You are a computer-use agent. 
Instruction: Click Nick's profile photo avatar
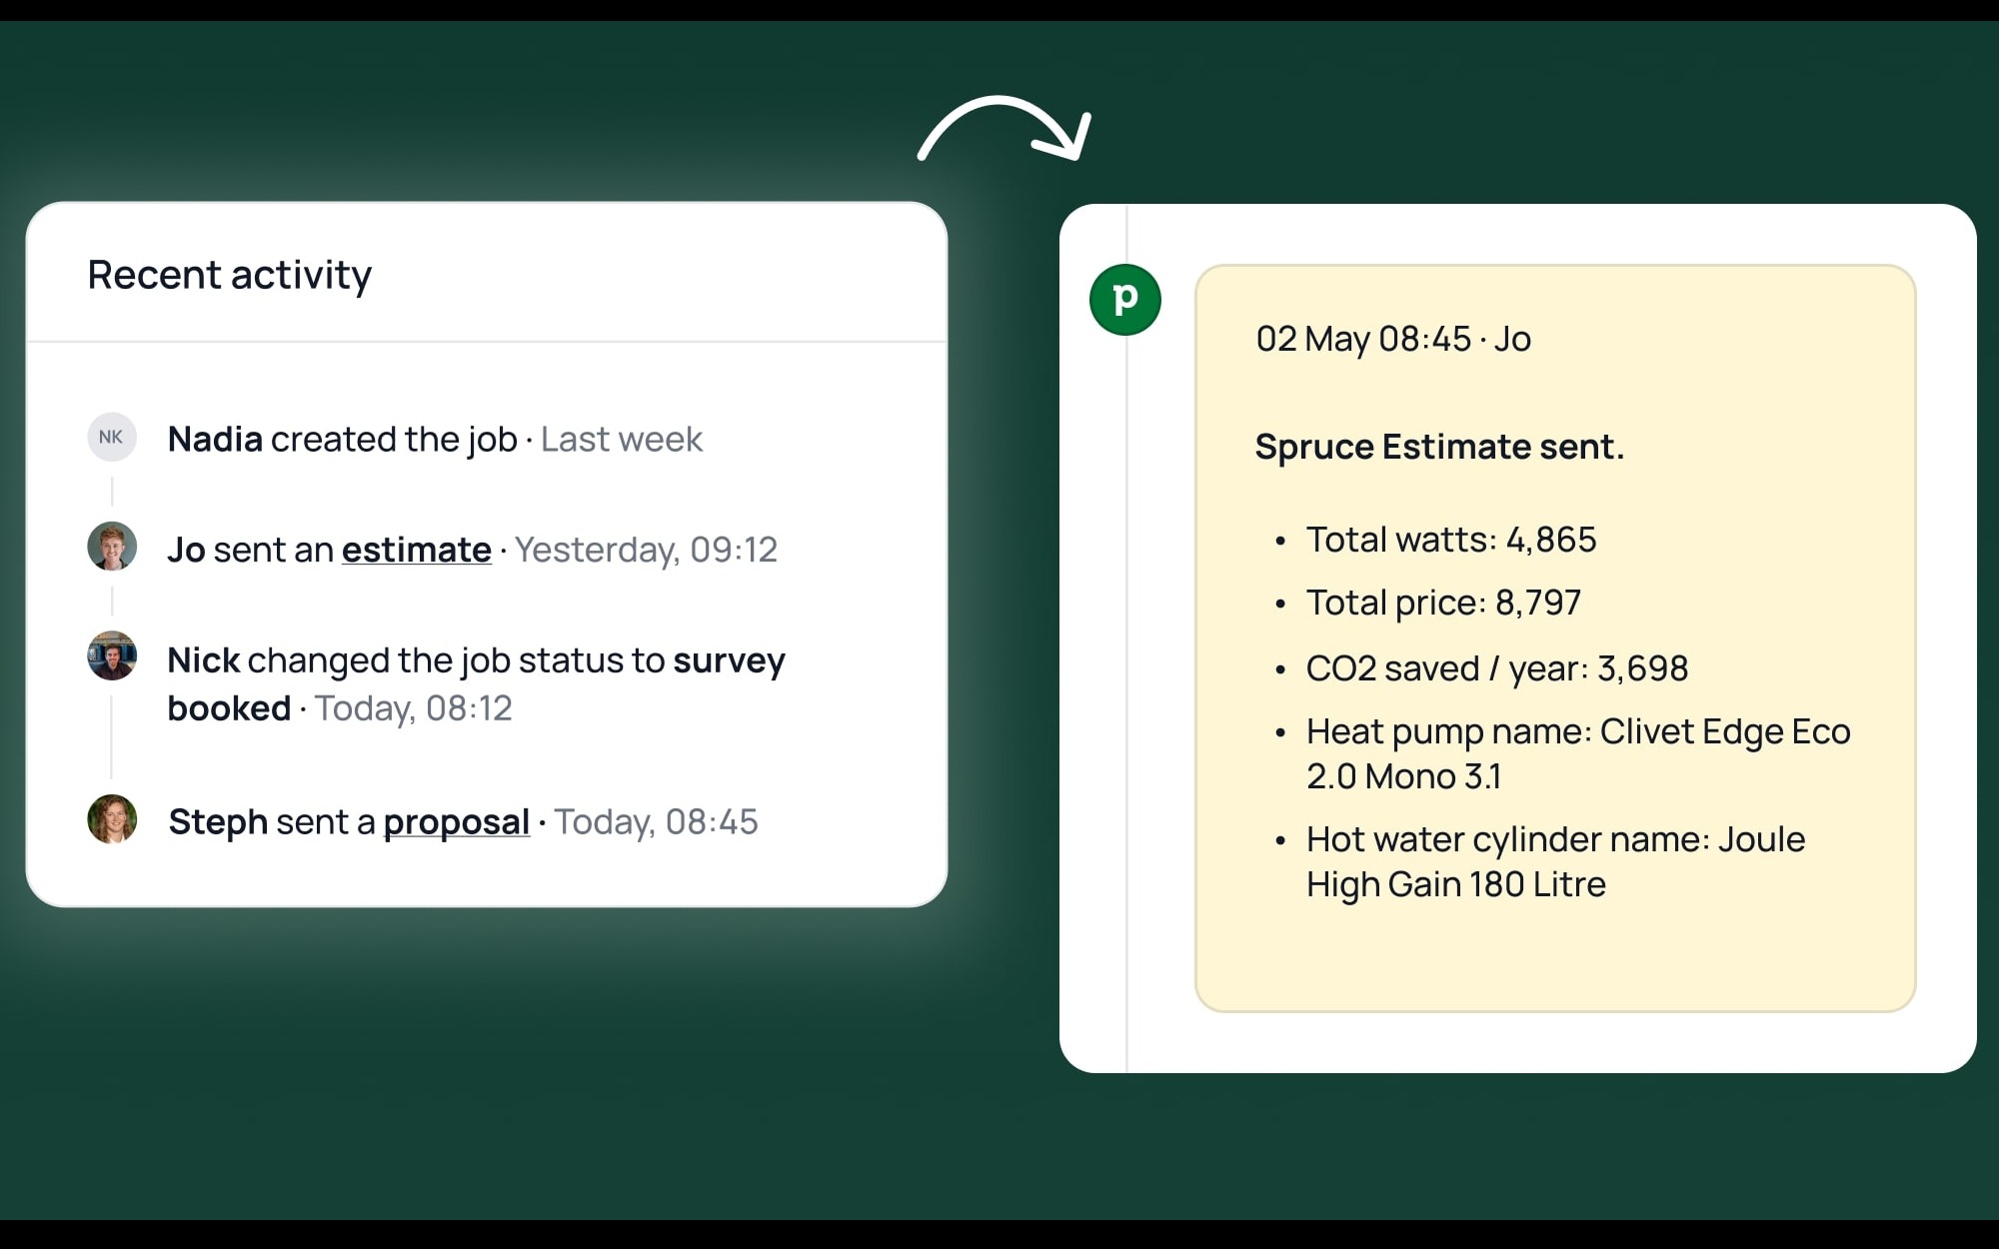[112, 656]
